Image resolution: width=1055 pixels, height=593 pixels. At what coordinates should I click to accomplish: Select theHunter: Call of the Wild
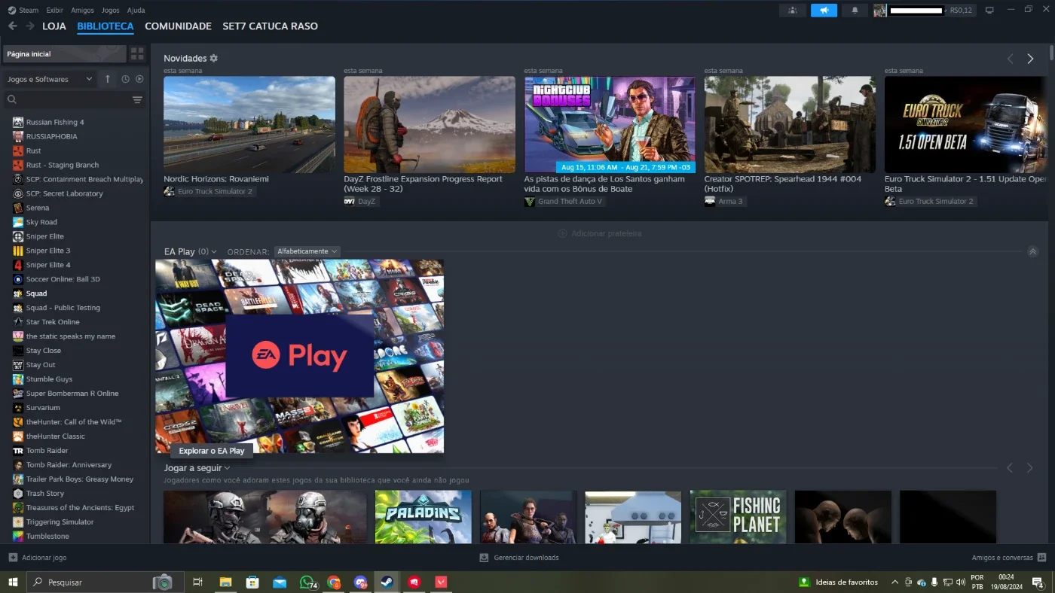[73, 422]
